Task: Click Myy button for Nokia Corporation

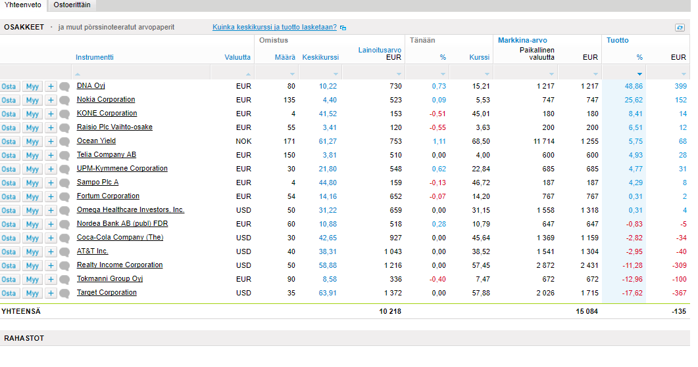Action: tap(32, 100)
